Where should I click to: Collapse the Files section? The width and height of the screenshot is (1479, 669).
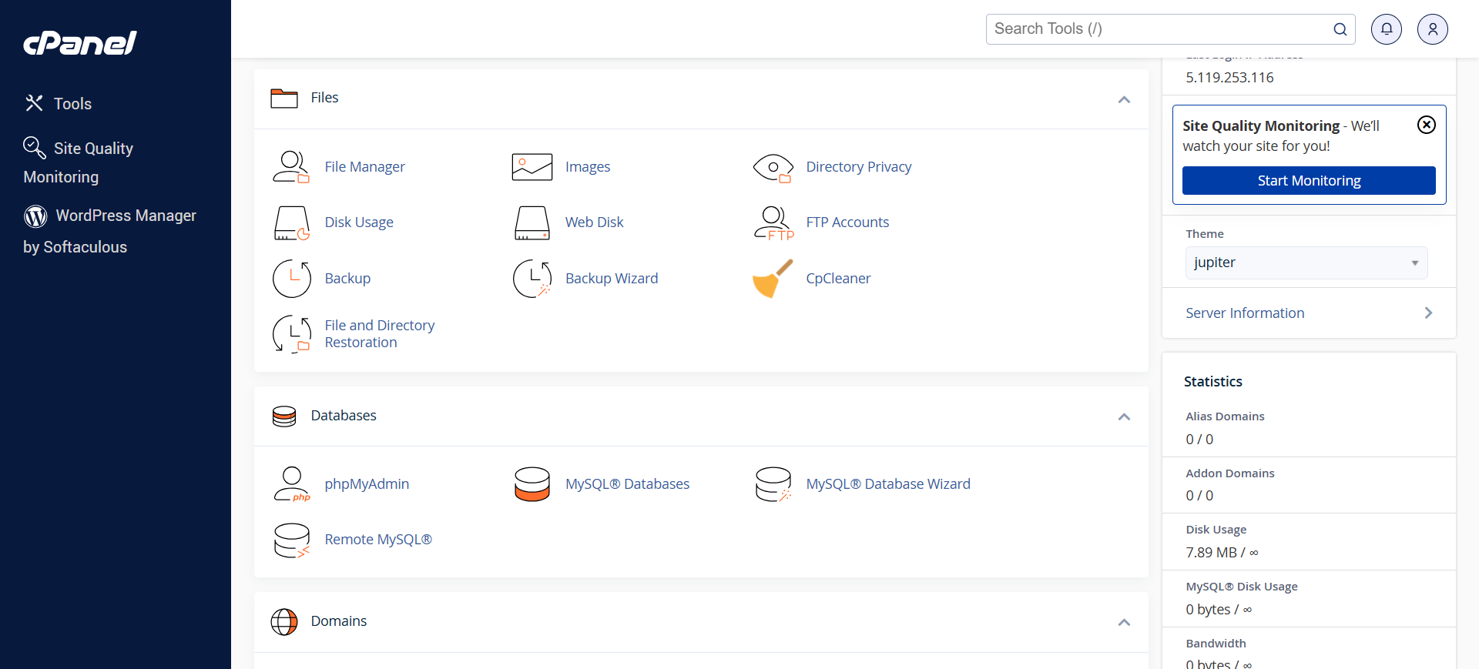[1124, 99]
